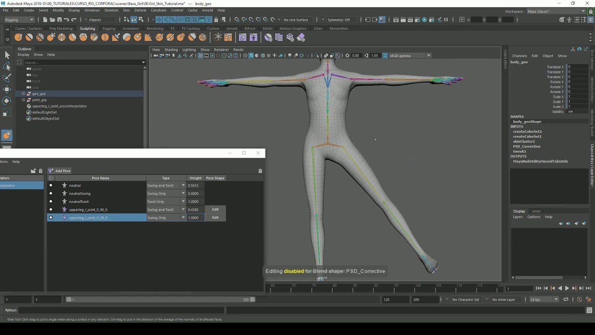Image resolution: width=595 pixels, height=335 pixels.
Task: Click the trash icon at Pose Editor right
Action: 260,171
